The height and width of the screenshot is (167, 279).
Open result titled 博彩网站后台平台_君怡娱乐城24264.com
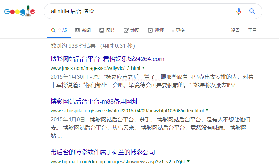coord(107,59)
